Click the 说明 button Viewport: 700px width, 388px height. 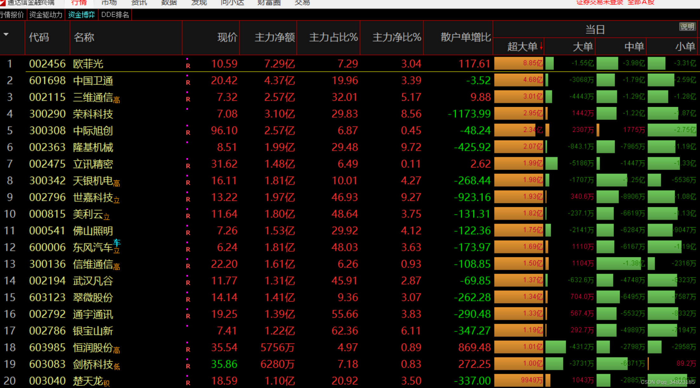[687, 27]
